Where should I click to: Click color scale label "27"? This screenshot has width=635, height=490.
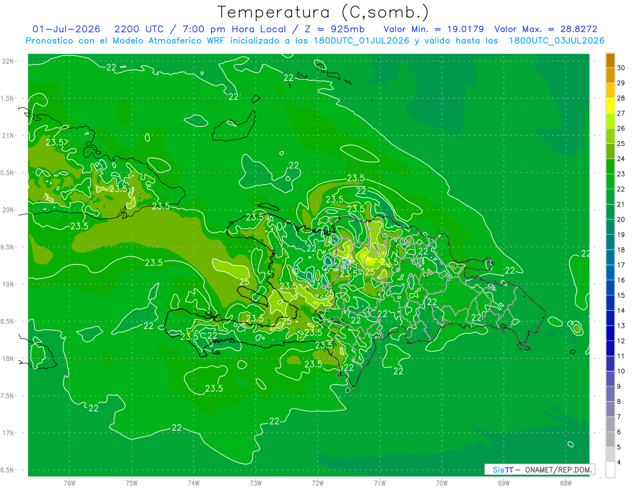621,113
